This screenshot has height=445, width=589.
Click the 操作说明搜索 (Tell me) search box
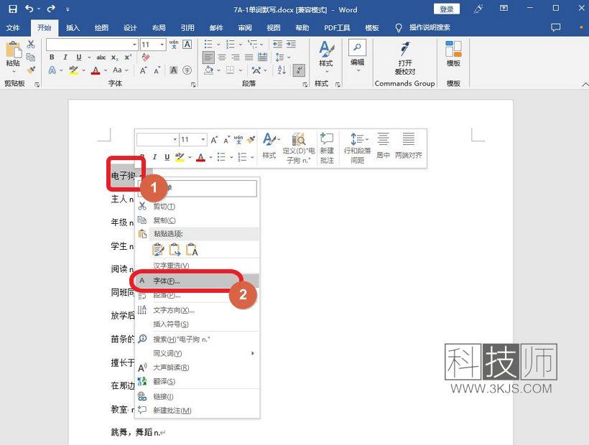[430, 27]
